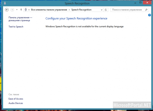Click the microphone icon in the address bar

(26, 9)
